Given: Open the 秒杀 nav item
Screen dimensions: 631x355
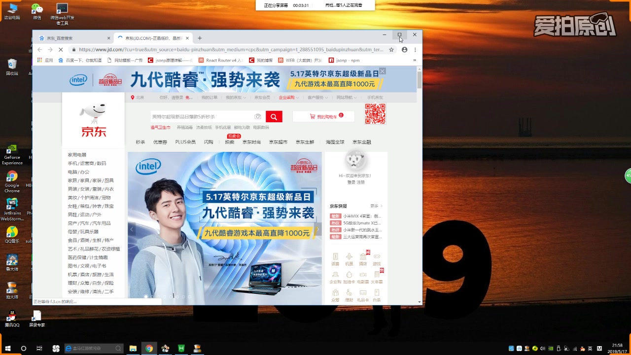Looking at the screenshot, I should (x=140, y=142).
